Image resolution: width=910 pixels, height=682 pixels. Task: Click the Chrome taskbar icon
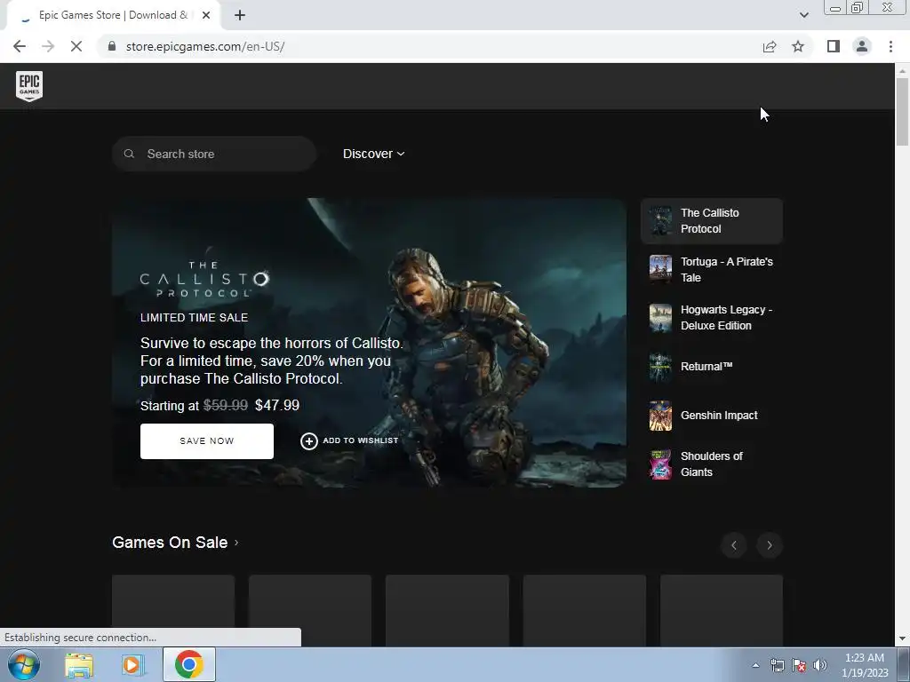pyautogui.click(x=188, y=664)
